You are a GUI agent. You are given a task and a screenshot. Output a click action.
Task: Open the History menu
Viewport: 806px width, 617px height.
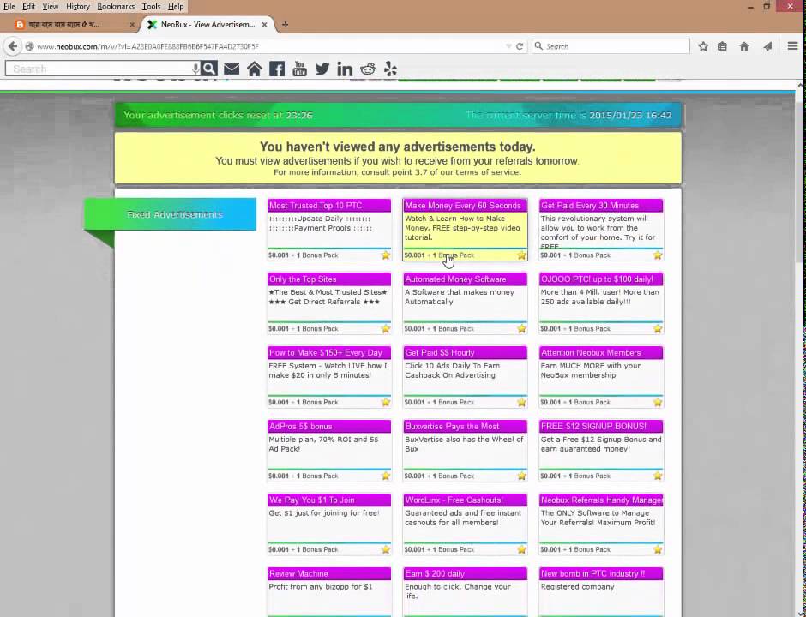[78, 7]
